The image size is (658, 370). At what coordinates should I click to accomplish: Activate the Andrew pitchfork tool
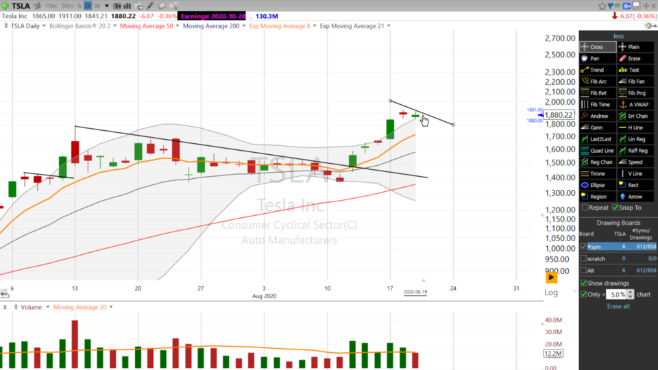tap(597, 116)
